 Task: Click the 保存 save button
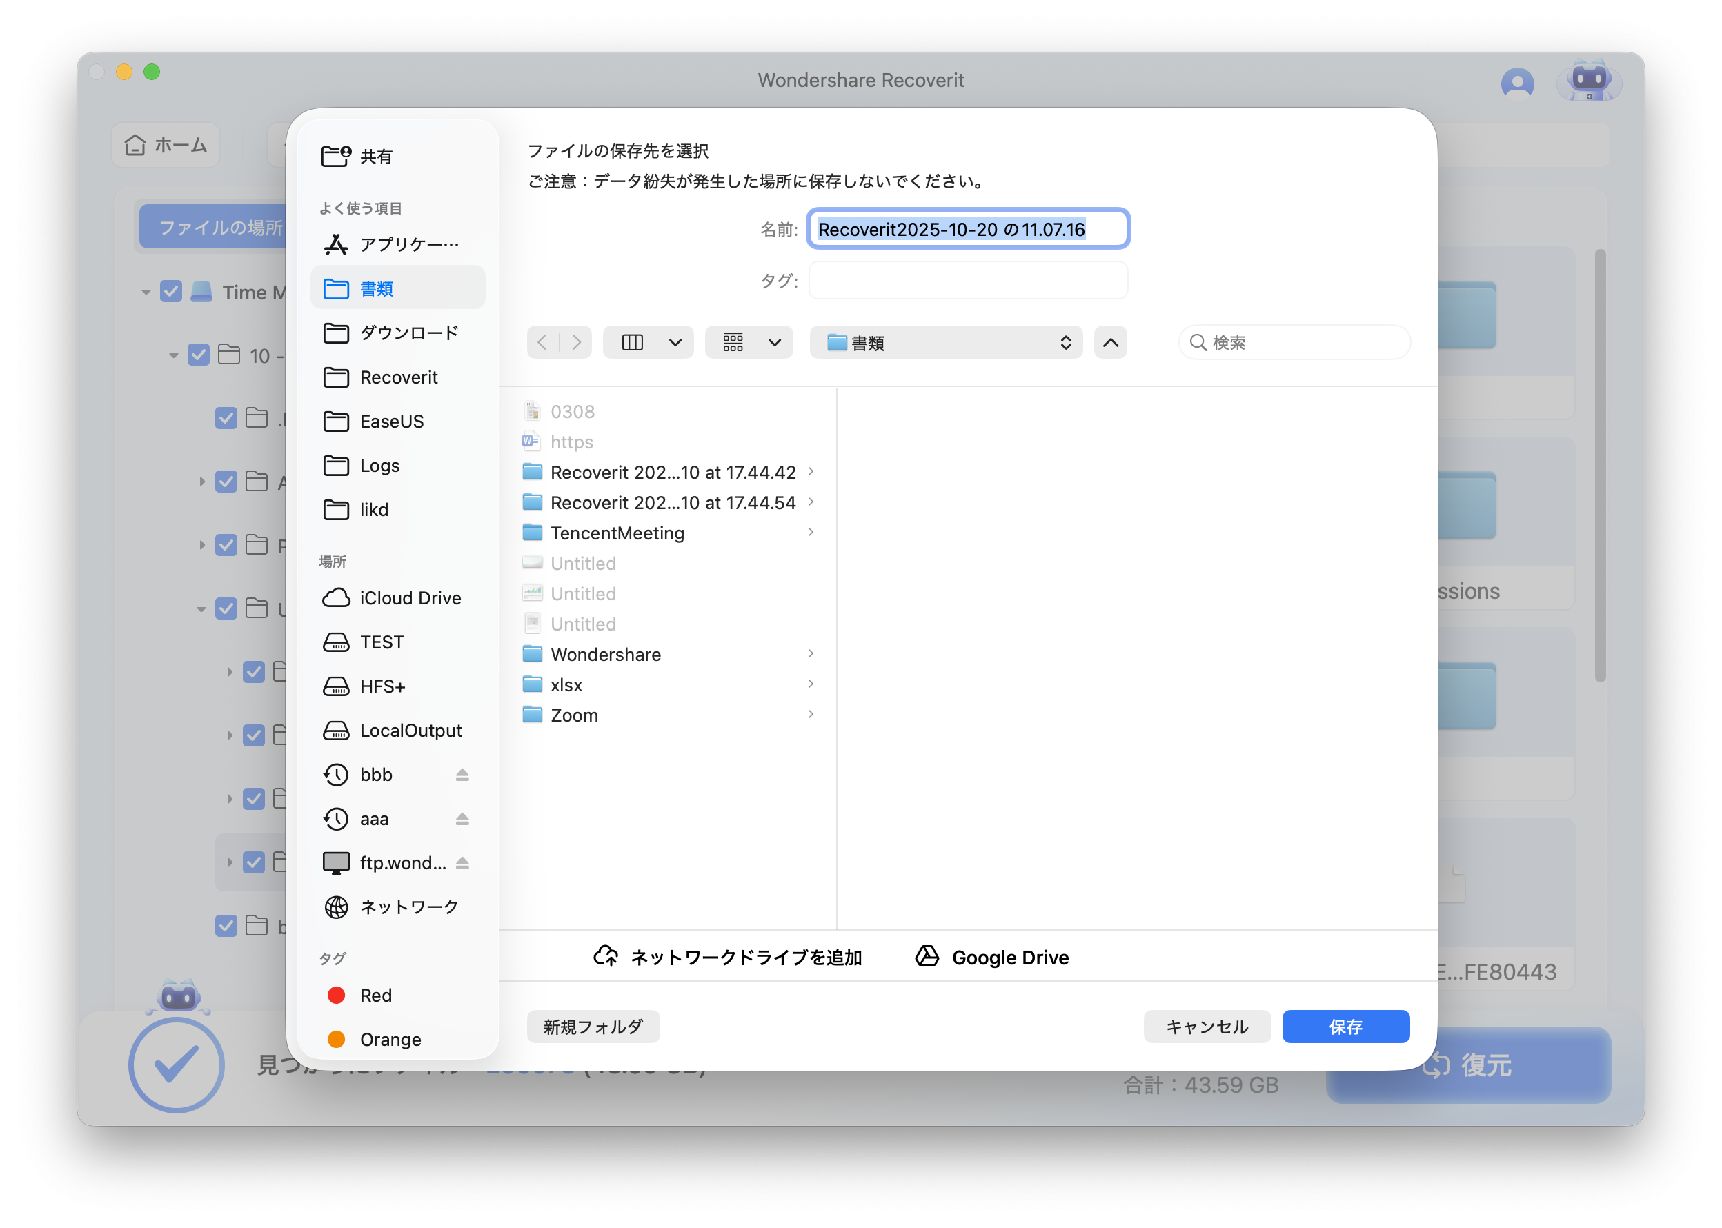point(1345,1026)
